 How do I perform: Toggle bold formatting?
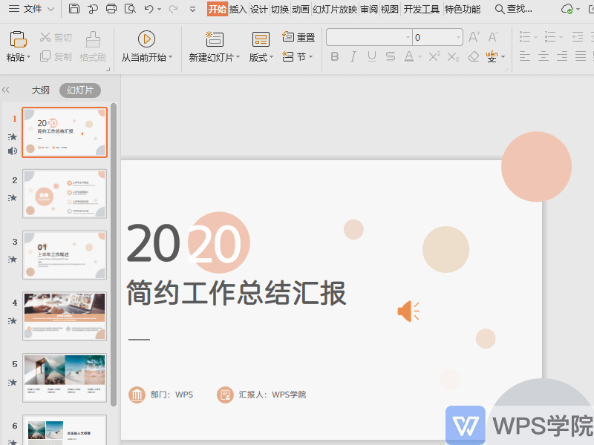[335, 56]
